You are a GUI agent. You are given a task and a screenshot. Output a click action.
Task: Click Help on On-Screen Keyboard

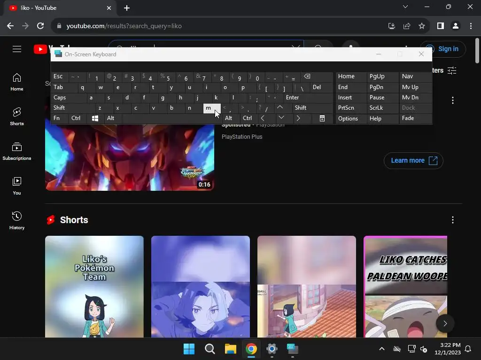[382, 119]
